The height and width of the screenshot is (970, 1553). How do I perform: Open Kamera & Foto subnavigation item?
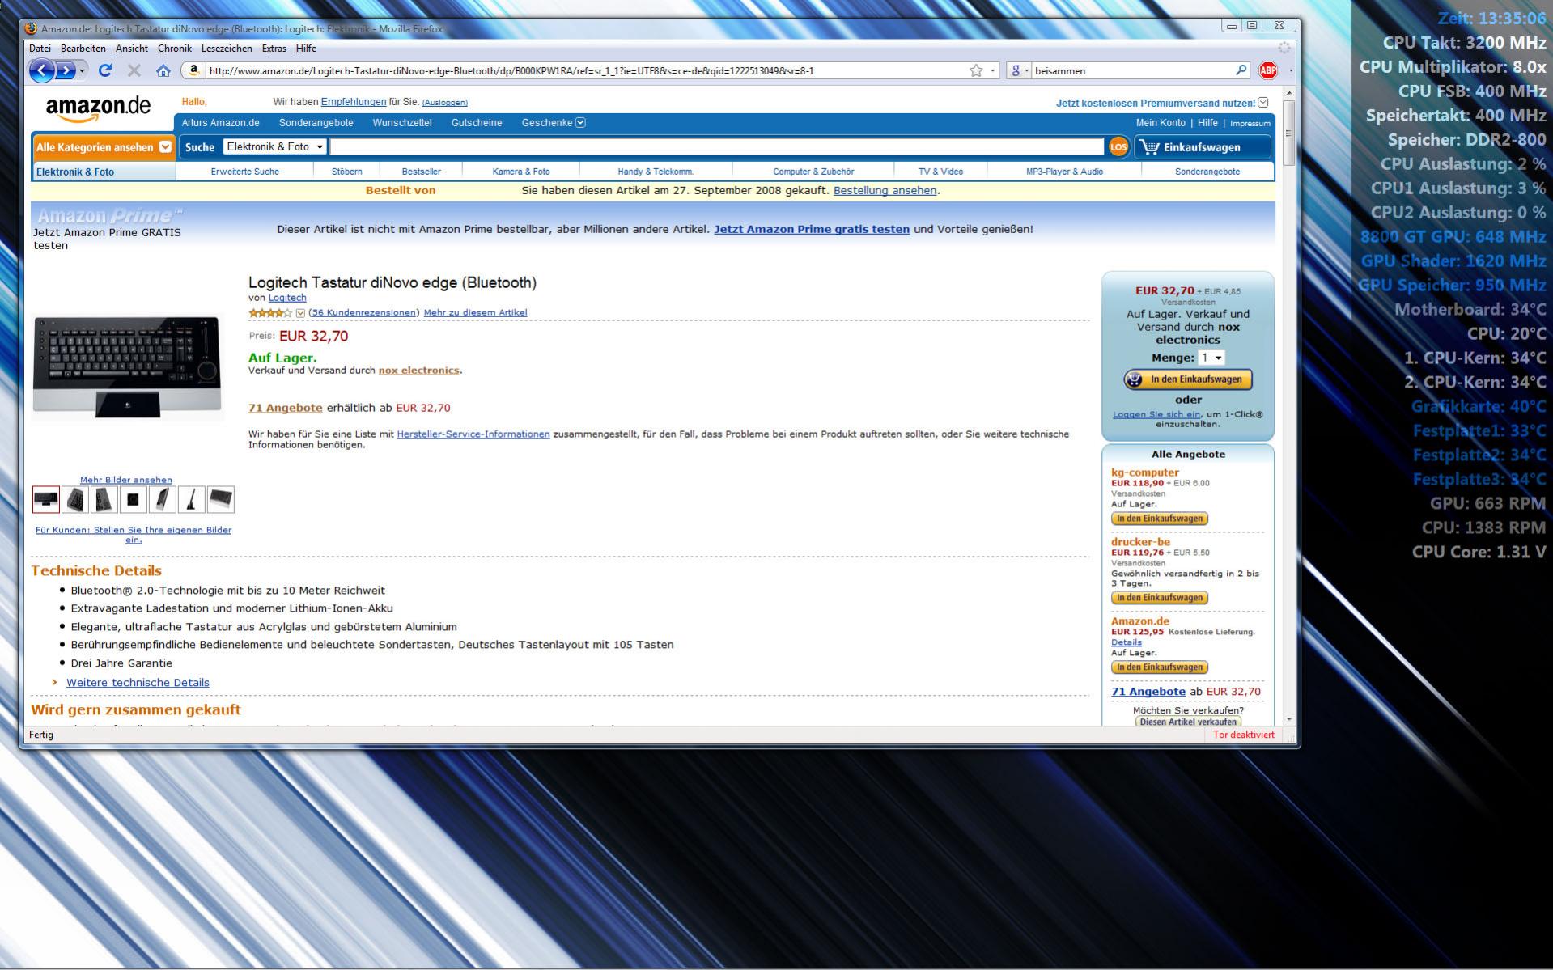click(521, 172)
